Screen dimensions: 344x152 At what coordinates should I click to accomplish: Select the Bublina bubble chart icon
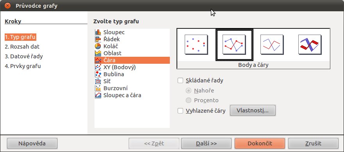98,74
